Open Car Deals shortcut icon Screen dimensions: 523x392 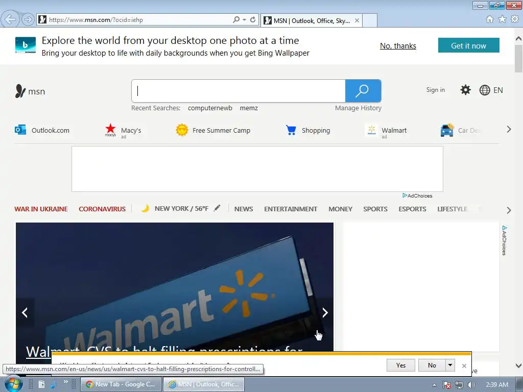pos(447,130)
